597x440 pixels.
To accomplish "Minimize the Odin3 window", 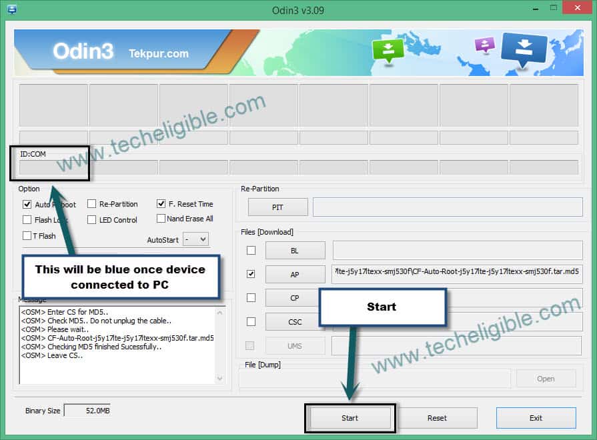I will pos(536,9).
